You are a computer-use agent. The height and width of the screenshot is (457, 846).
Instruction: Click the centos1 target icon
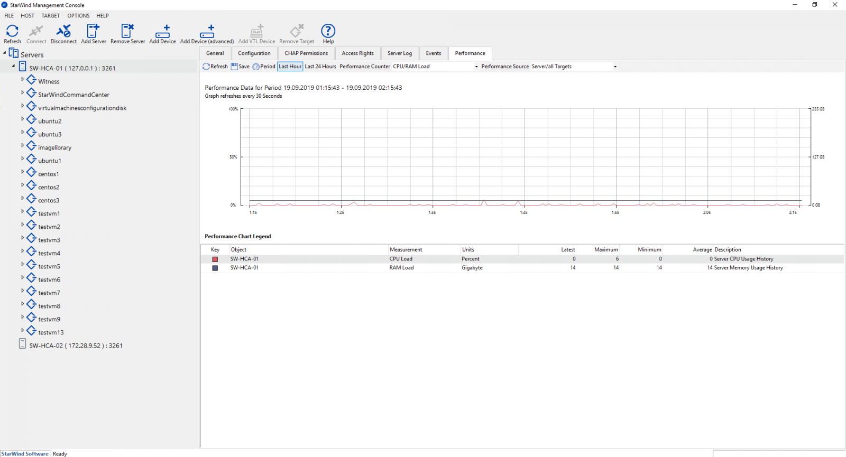click(31, 172)
